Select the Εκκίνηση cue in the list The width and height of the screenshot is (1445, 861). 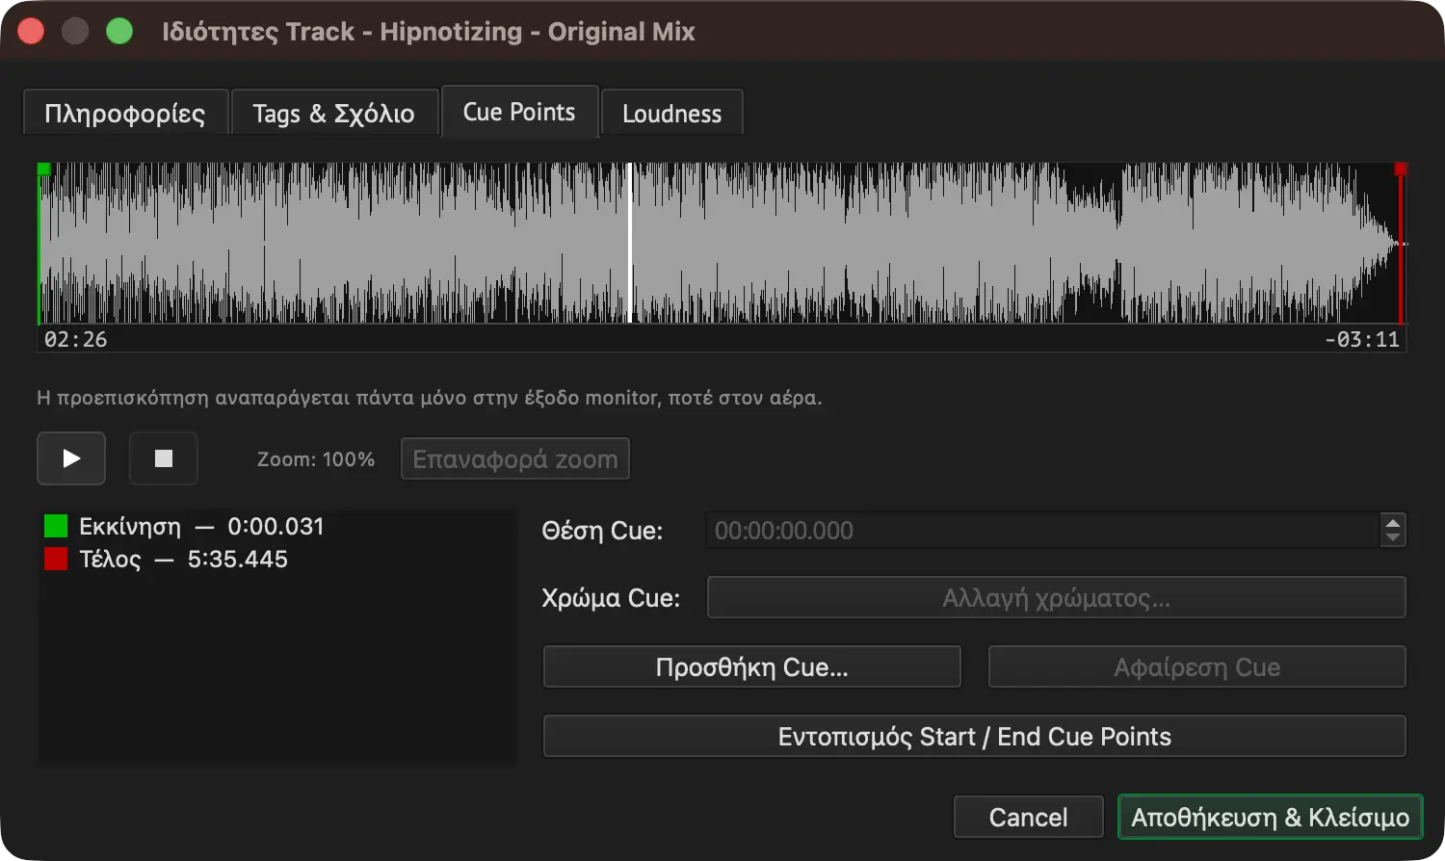coord(277,527)
